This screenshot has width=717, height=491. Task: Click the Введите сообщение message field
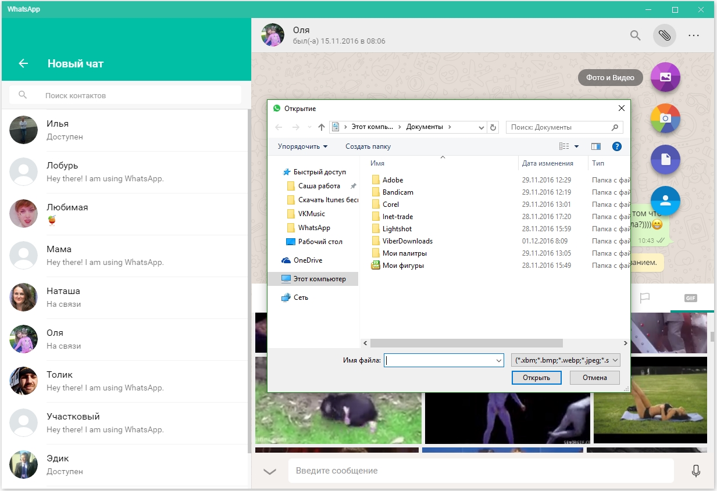(x=481, y=471)
